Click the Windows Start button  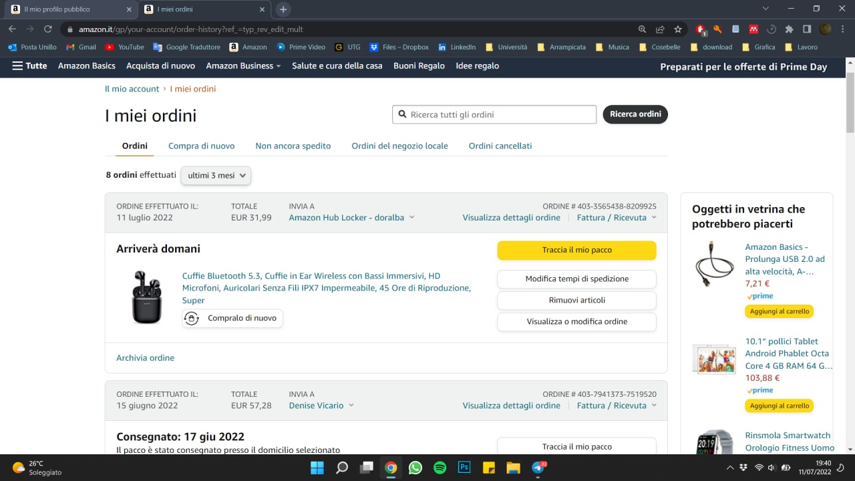tap(317, 468)
